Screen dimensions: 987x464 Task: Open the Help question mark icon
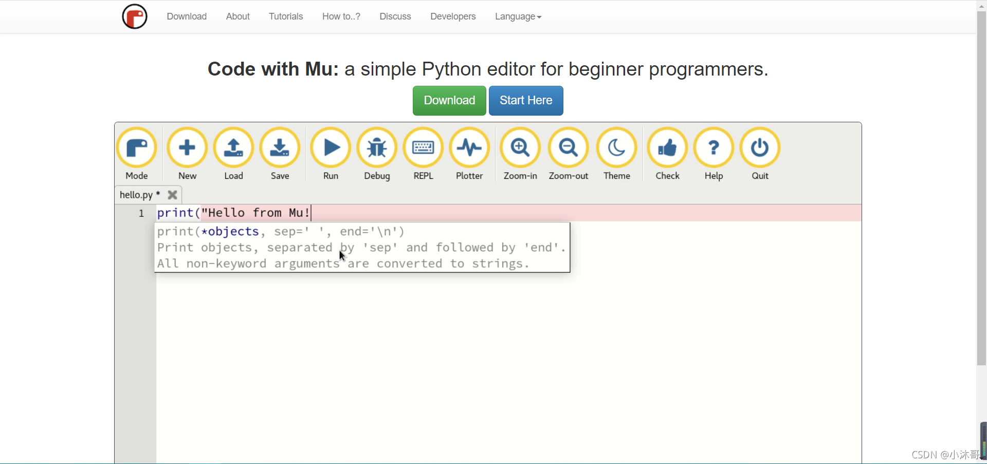(714, 147)
